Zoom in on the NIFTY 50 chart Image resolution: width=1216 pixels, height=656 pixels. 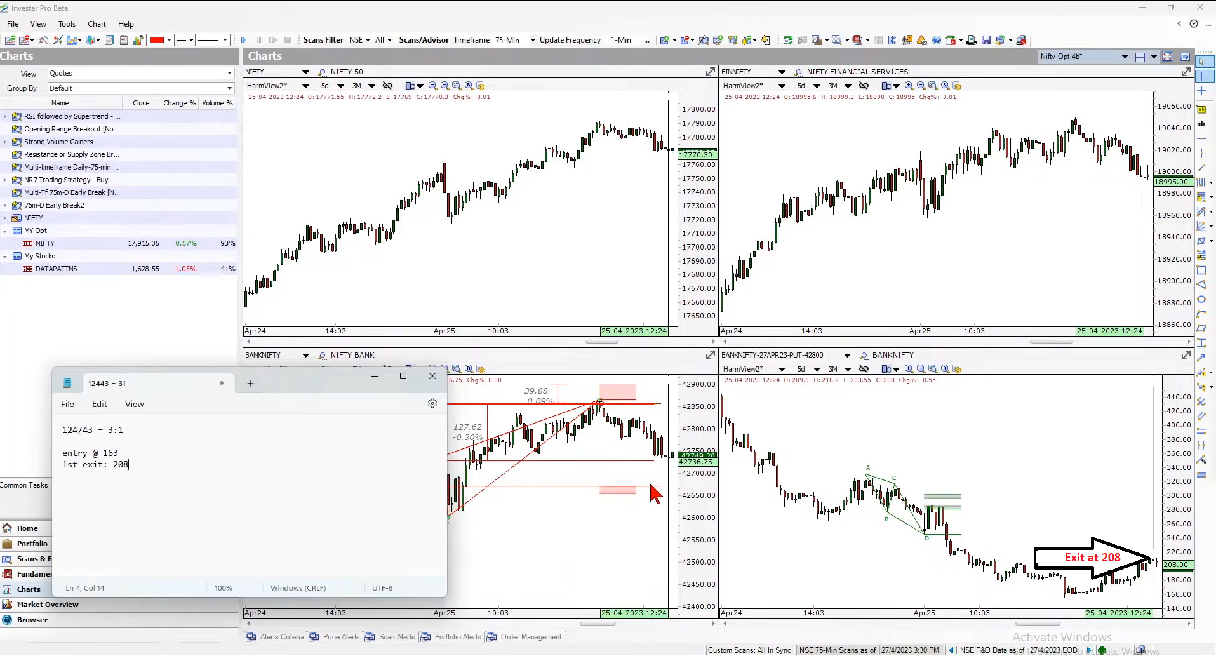[432, 86]
